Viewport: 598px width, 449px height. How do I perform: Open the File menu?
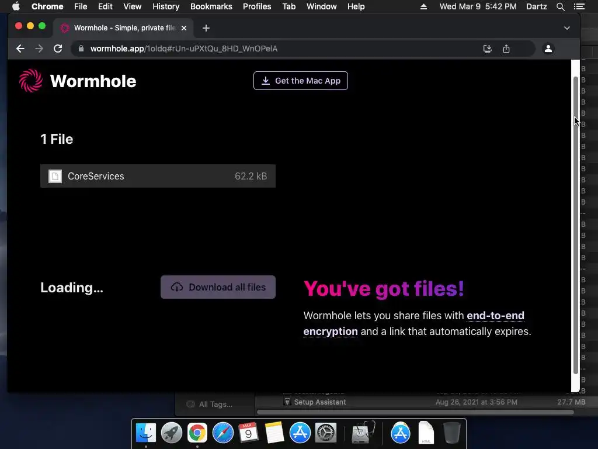[x=81, y=6]
